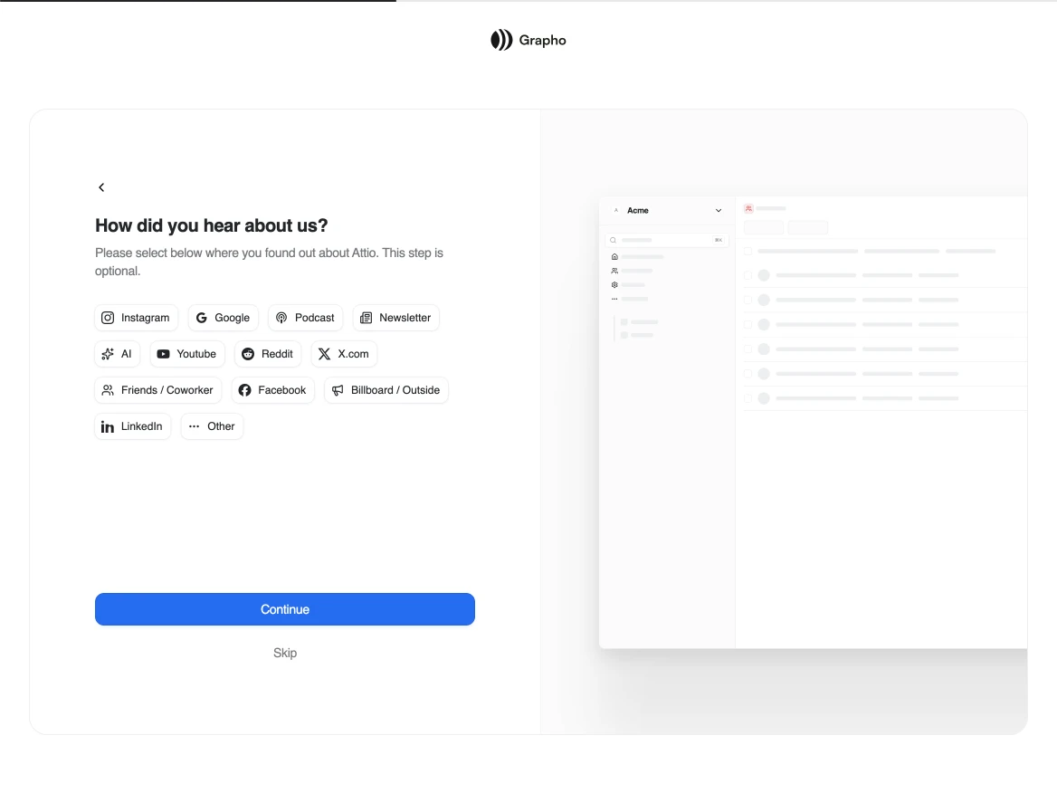Pick the LinkedIn chip
The width and height of the screenshot is (1057, 793).
pyautogui.click(x=132, y=426)
